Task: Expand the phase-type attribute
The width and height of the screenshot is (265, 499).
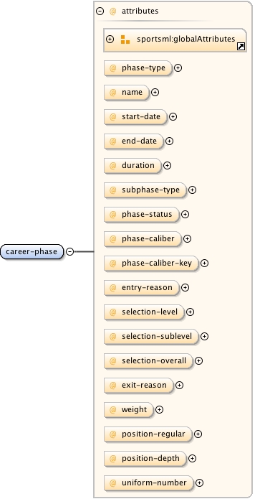Action: click(178, 68)
